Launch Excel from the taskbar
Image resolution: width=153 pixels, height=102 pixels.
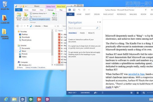tap(31, 99)
